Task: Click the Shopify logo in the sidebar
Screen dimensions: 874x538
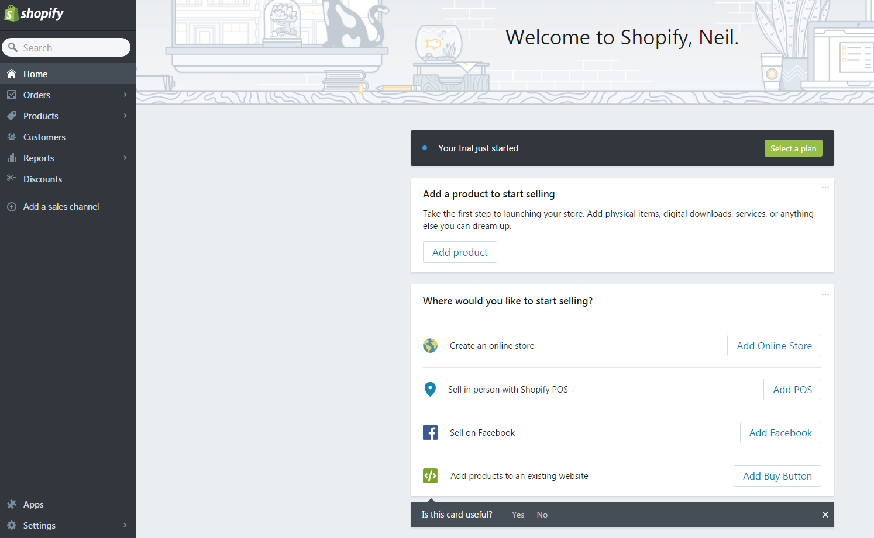Action: (34, 13)
